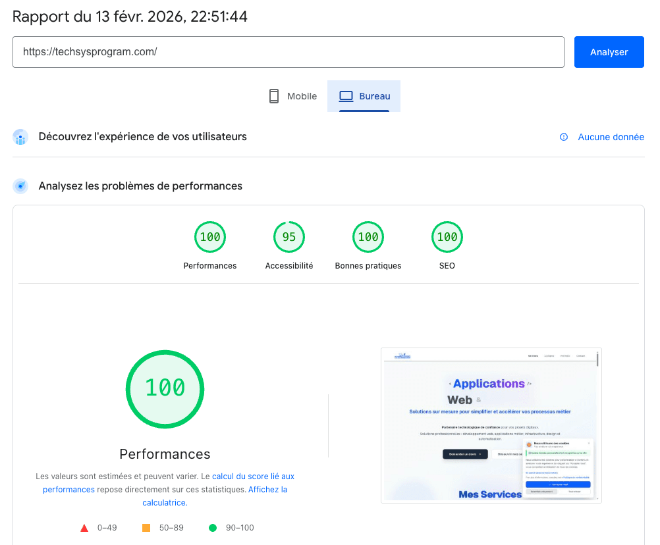The image size is (660, 545).
Task: Select the Mobile device icon
Action: 274,95
